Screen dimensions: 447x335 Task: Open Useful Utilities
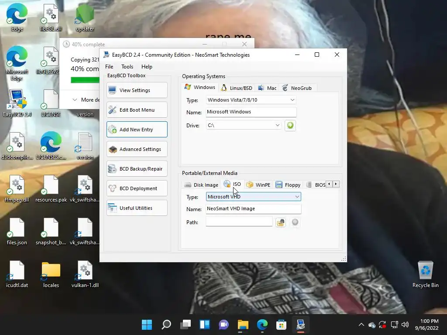137,208
